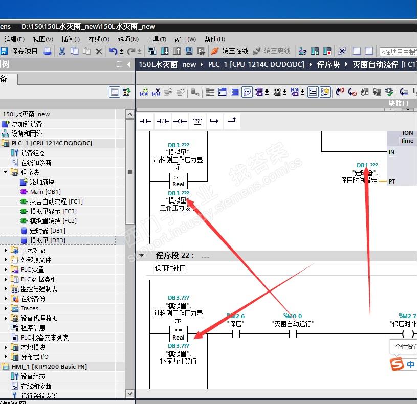Click the download to device icon
Image resolution: width=419 pixels, height=404 pixels.
pyautogui.click(x=165, y=51)
